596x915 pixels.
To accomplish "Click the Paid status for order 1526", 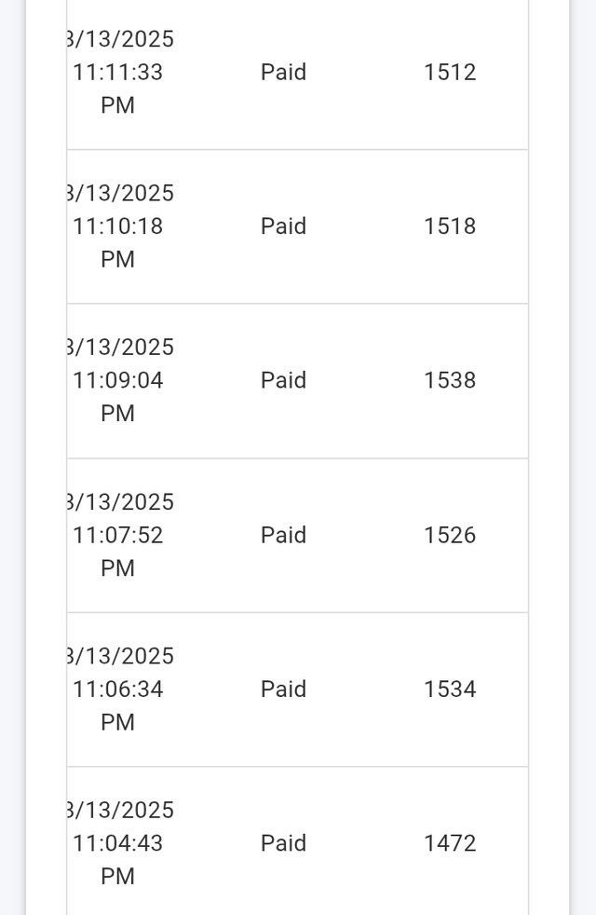I will tap(283, 535).
